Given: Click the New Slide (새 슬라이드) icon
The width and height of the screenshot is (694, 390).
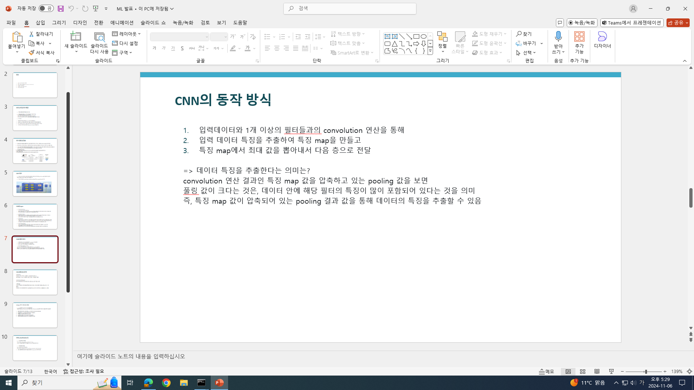Looking at the screenshot, I should click(76, 36).
